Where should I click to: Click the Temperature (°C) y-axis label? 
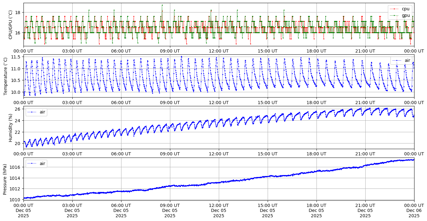coord(5,76)
